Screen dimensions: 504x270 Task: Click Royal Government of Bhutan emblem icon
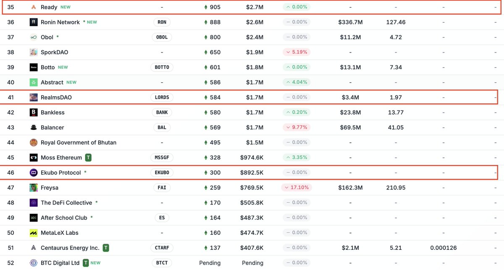34,143
